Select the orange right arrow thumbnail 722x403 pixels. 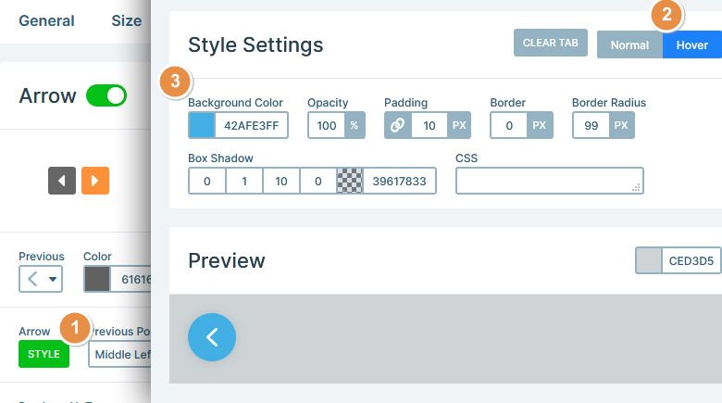click(x=95, y=181)
